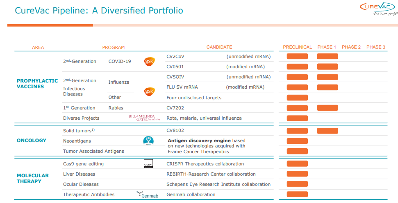Select the ONCOLOGY area label

[32, 141]
